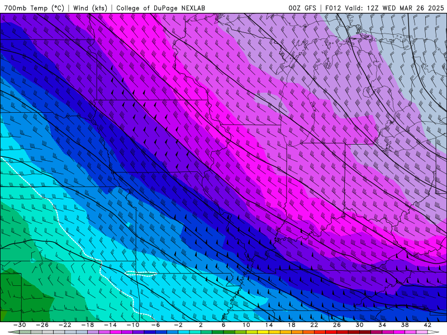Click the -10 legend value
Viewport: 447px width, 335px height.
click(x=133, y=325)
